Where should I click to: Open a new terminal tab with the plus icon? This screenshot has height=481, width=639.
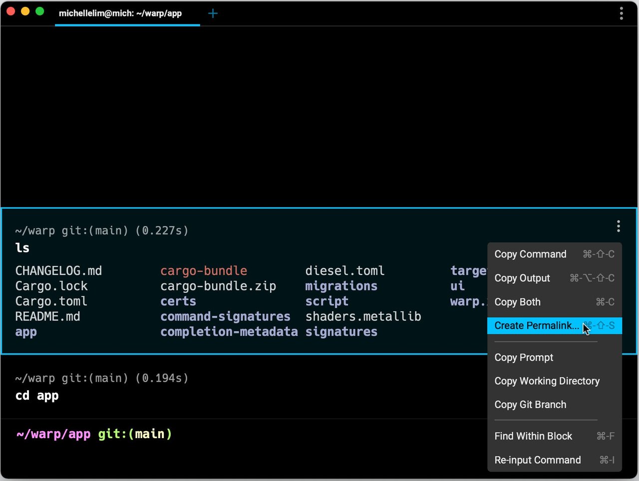[213, 13]
